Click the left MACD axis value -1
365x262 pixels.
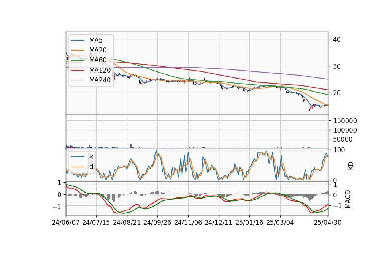[x=57, y=207]
